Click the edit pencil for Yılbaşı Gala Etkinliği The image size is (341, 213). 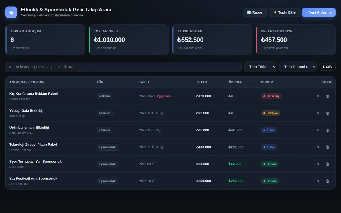point(318,113)
